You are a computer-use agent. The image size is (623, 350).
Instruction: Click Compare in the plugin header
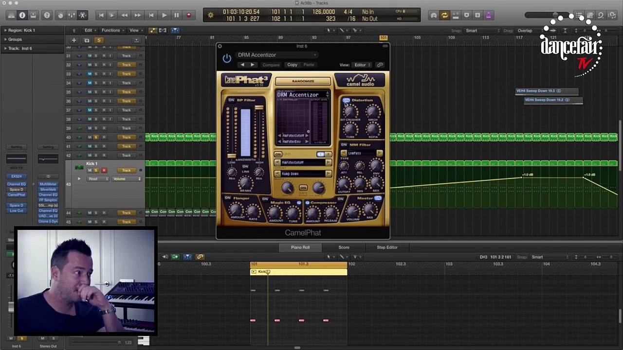(271, 65)
